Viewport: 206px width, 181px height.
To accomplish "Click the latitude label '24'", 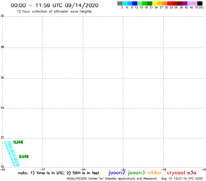I will tap(2, 108).
